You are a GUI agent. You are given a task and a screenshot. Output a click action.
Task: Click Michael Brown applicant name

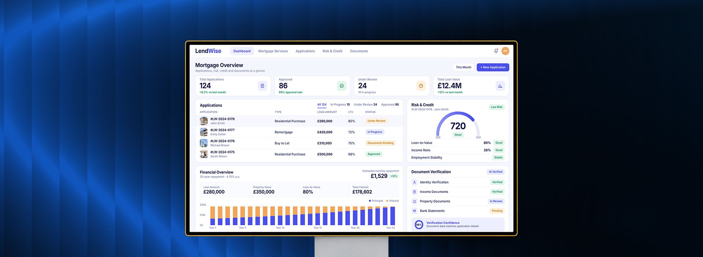(220, 145)
